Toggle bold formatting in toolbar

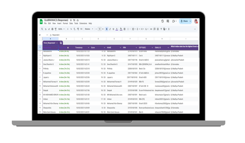pyautogui.click(x=106, y=29)
